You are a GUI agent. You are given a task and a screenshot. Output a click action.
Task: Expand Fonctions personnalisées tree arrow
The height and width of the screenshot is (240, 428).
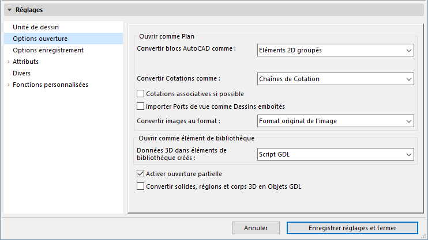(x=8, y=85)
